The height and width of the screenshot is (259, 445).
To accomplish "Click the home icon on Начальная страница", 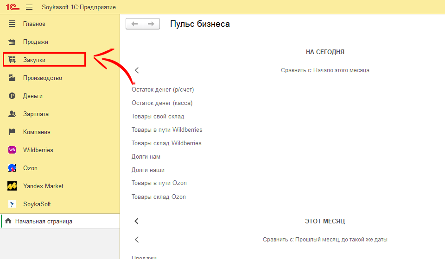I will click(x=8, y=222).
